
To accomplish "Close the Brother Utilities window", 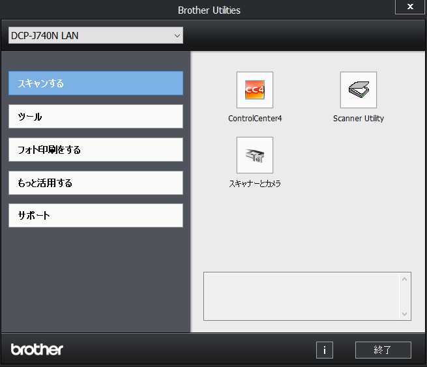I will coord(409,7).
